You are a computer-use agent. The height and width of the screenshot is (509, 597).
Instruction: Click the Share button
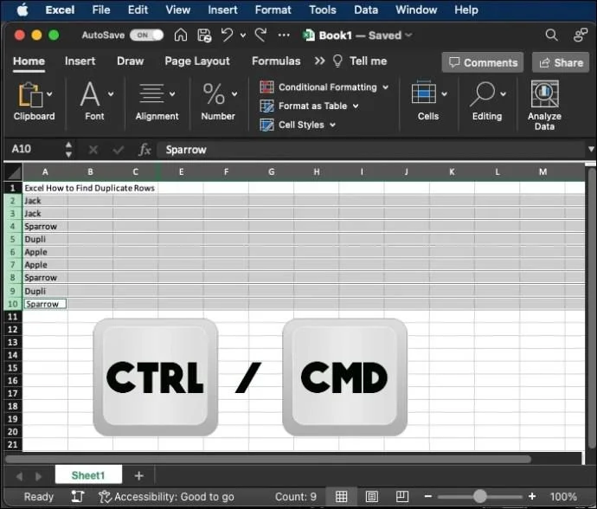pyautogui.click(x=560, y=62)
